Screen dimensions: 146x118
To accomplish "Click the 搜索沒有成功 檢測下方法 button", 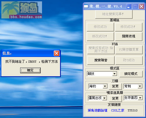I will pyautogui.click(x=101, y=50).
